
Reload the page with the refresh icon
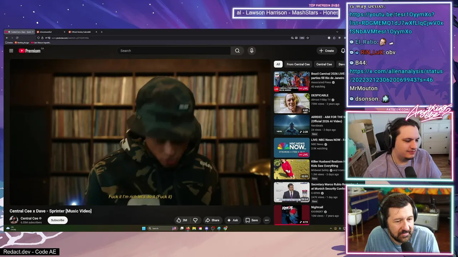(x=17, y=37)
